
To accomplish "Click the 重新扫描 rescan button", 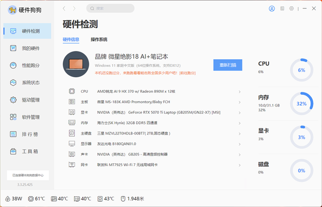I will point(227,65).
